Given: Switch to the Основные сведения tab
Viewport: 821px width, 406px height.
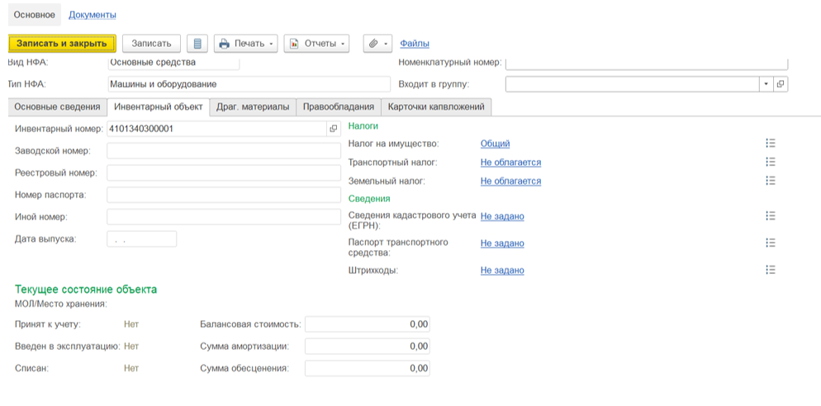Looking at the screenshot, I should (57, 106).
